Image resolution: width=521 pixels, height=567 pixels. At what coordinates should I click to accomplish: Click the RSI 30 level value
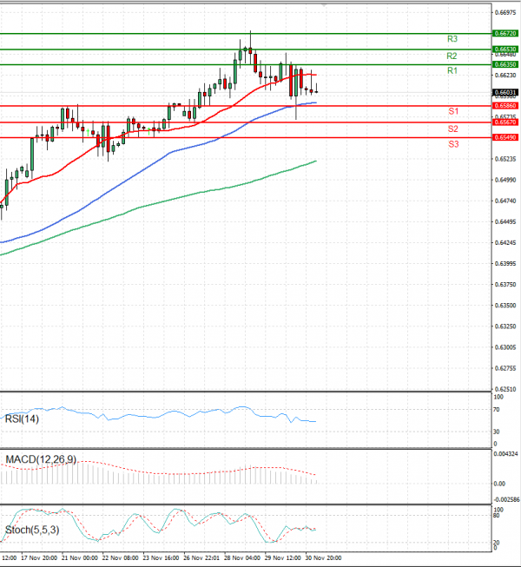[497, 432]
